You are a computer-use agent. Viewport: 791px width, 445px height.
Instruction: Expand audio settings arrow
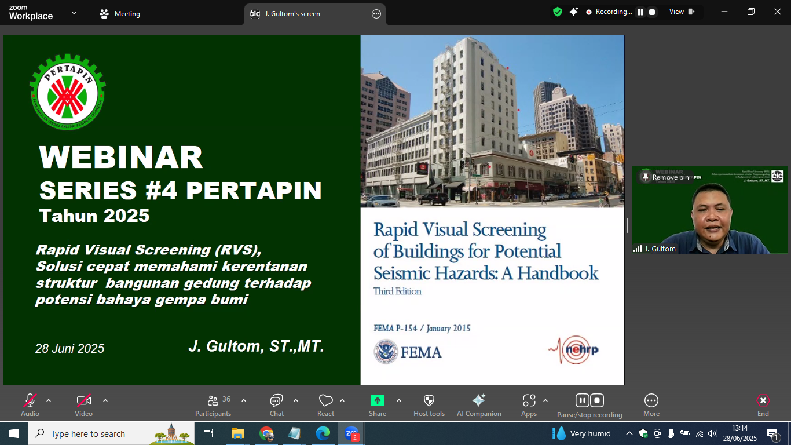point(49,400)
